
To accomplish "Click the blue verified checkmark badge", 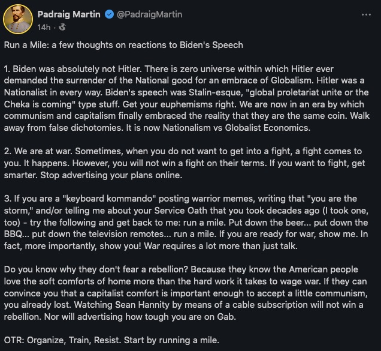I will (110, 14).
